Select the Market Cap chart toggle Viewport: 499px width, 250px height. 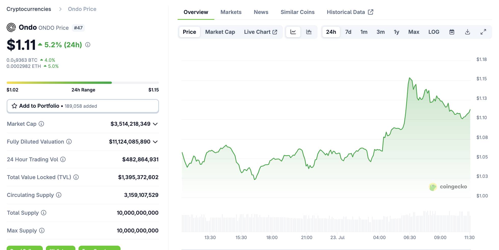[x=220, y=32]
